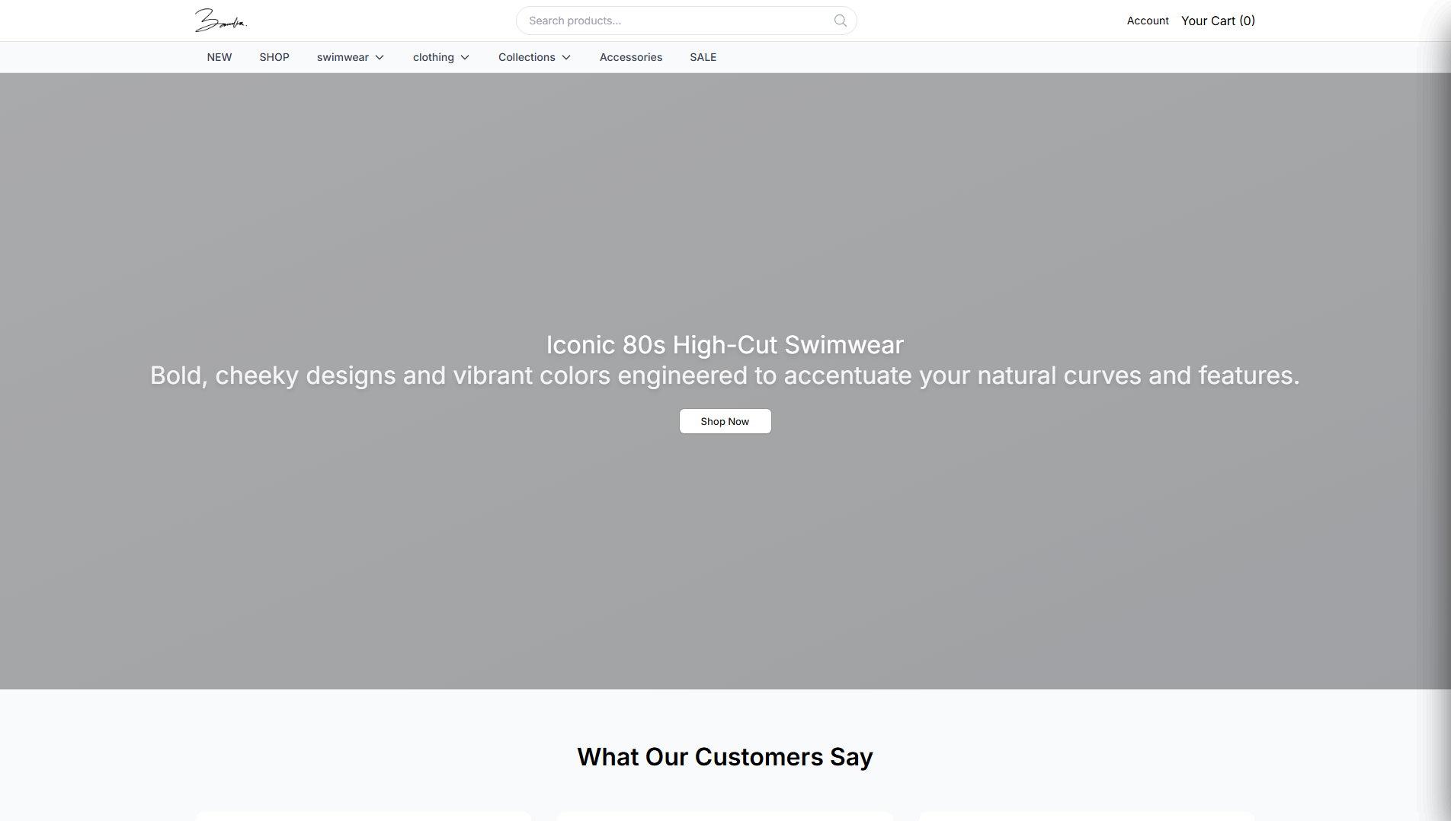This screenshot has width=1451, height=821.
Task: Click the signature brand logo
Action: [x=220, y=21]
